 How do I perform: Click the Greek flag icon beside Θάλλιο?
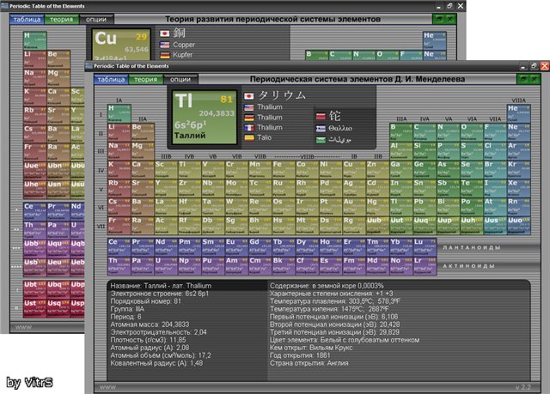321,129
